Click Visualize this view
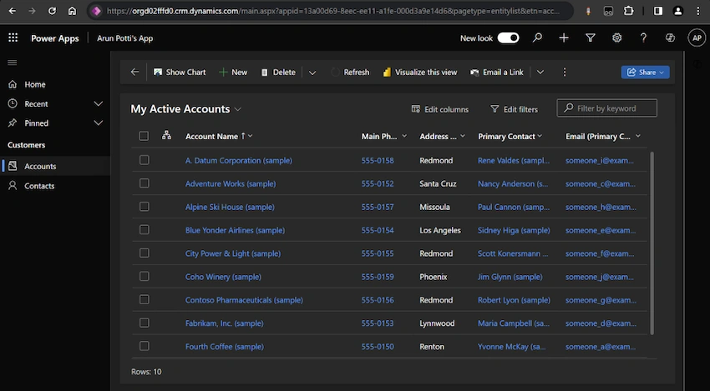This screenshot has width=710, height=391. coord(420,73)
